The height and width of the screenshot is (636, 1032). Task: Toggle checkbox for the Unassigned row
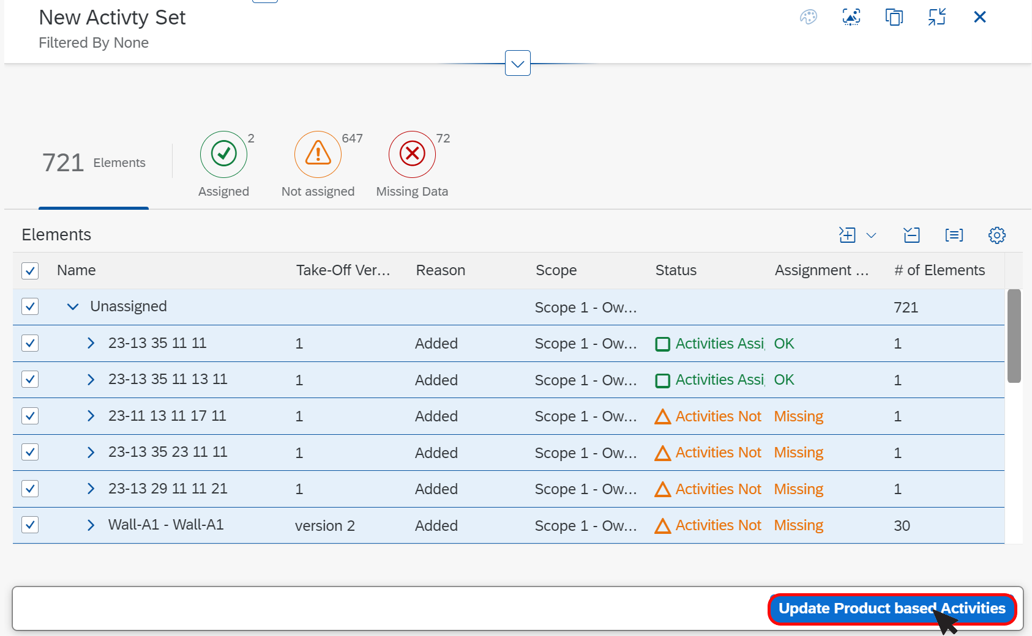[30, 306]
